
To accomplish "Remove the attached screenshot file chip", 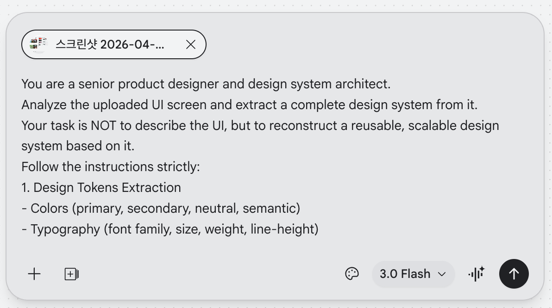I will point(190,44).
